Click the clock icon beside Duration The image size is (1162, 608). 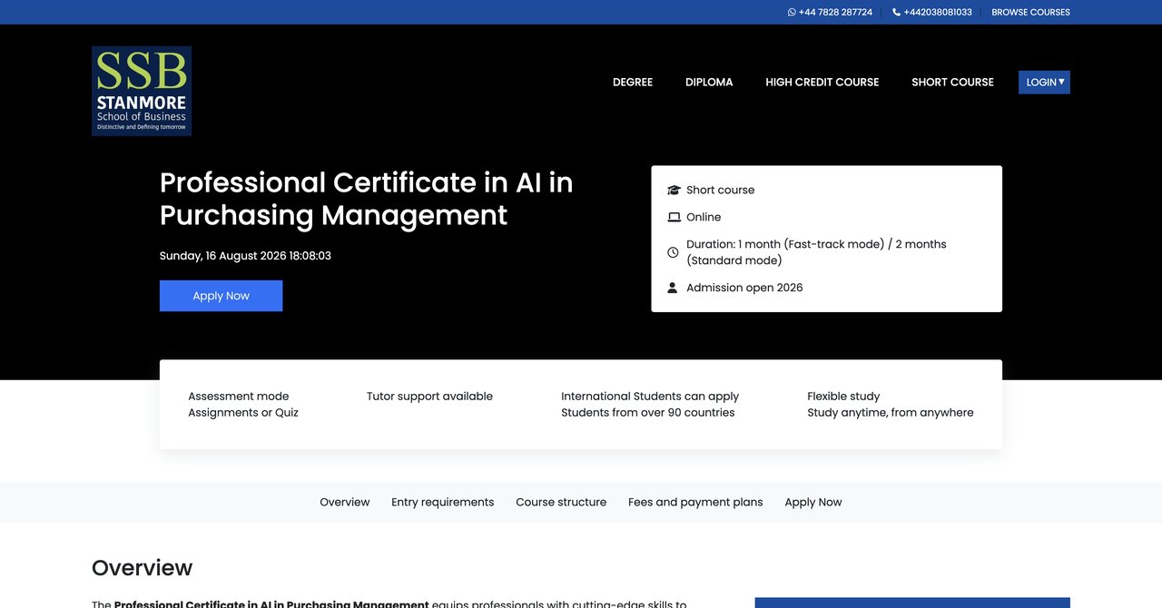pyautogui.click(x=673, y=252)
